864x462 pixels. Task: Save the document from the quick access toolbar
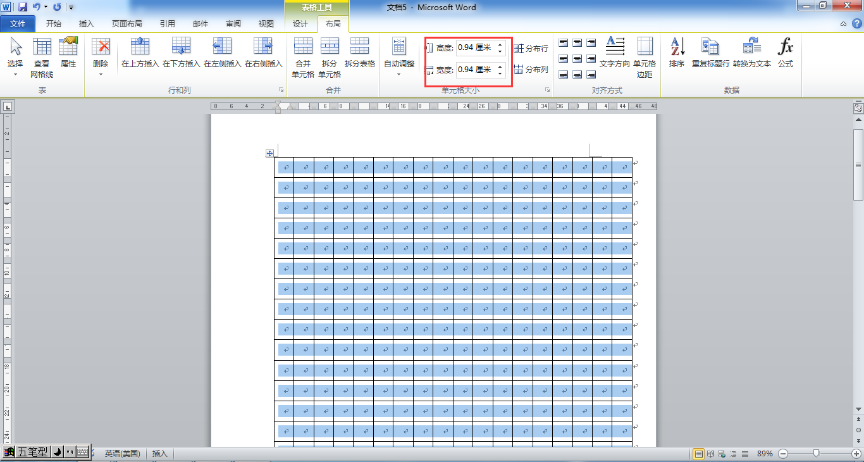23,7
